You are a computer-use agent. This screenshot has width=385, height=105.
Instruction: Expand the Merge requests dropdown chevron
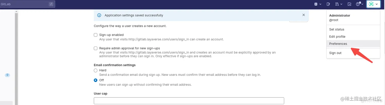tap(341, 4)
